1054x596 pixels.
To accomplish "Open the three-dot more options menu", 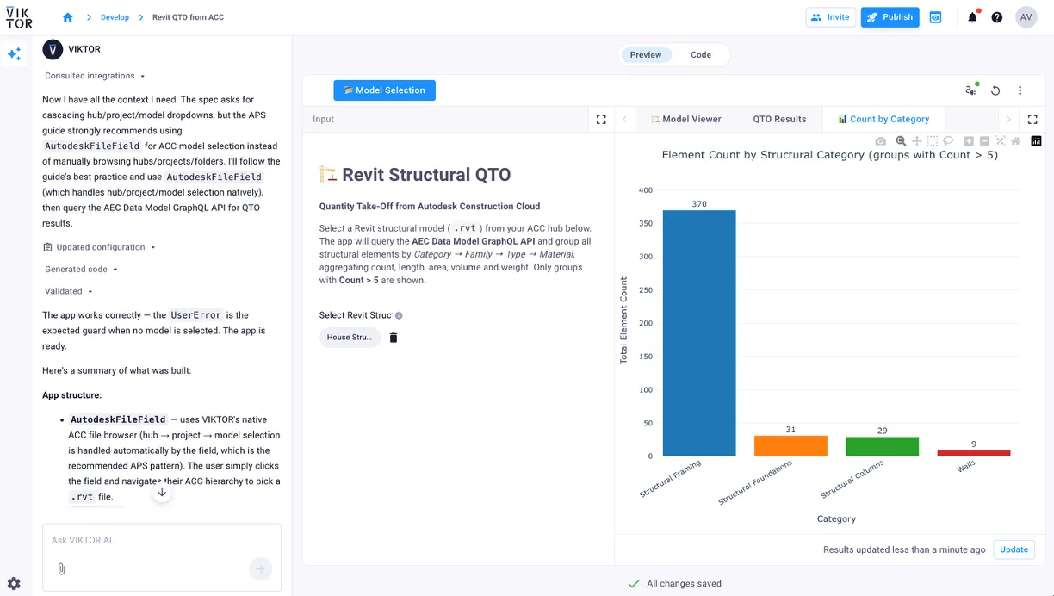I will [1020, 90].
